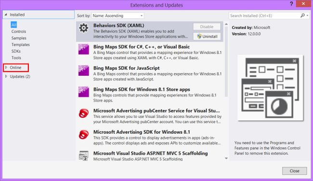Select the Templates category
The height and width of the screenshot is (181, 313).
(20, 44)
